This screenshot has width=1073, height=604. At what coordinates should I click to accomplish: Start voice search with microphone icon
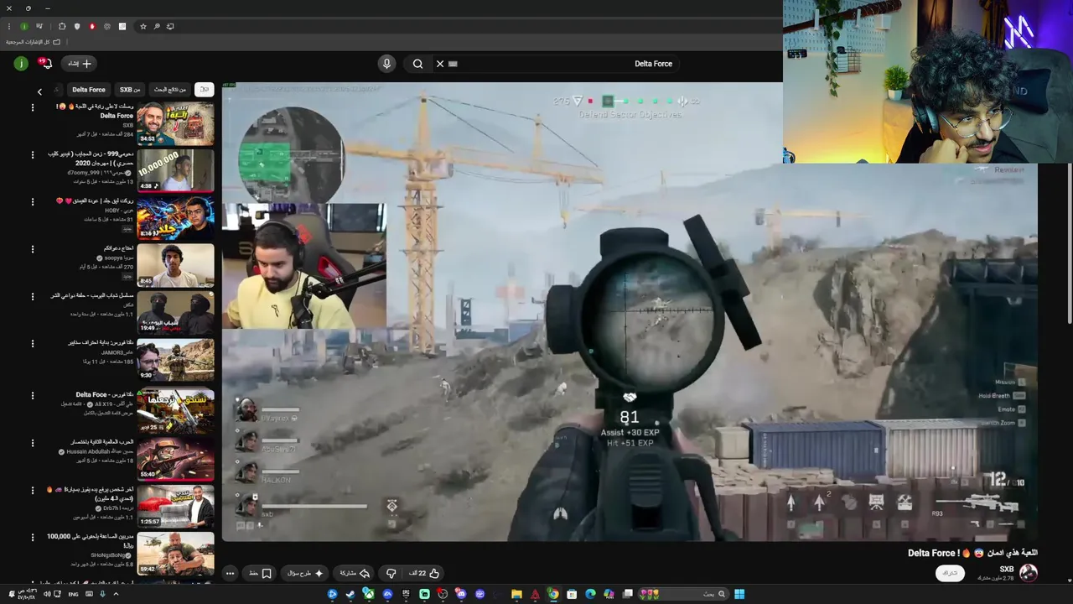[386, 63]
